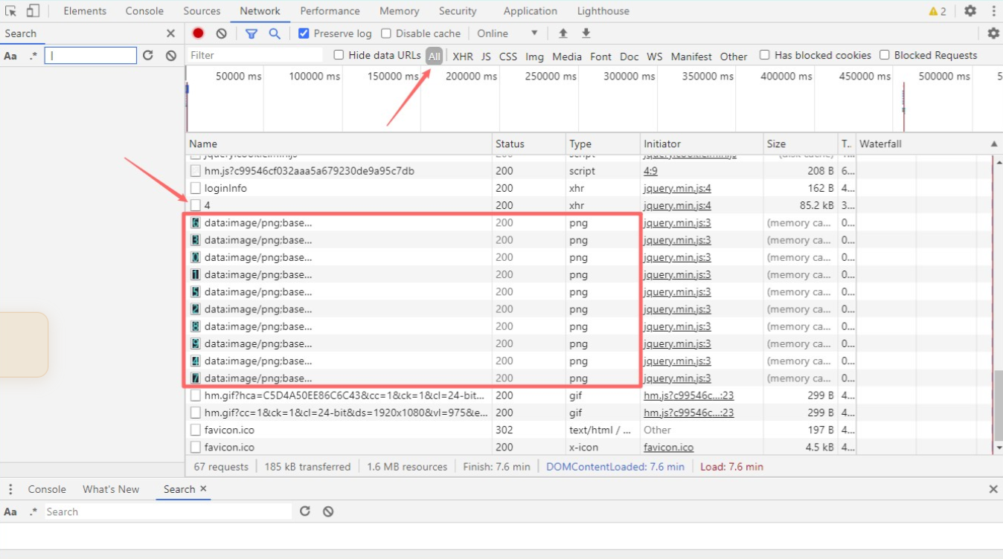Image resolution: width=1003 pixels, height=559 pixels.
Task: Export HAR with the download arrow
Action: tap(586, 33)
